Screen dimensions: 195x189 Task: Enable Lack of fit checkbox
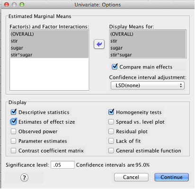(x=111, y=141)
